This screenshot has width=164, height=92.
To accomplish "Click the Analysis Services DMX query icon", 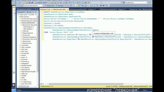I will (x=55, y=3).
